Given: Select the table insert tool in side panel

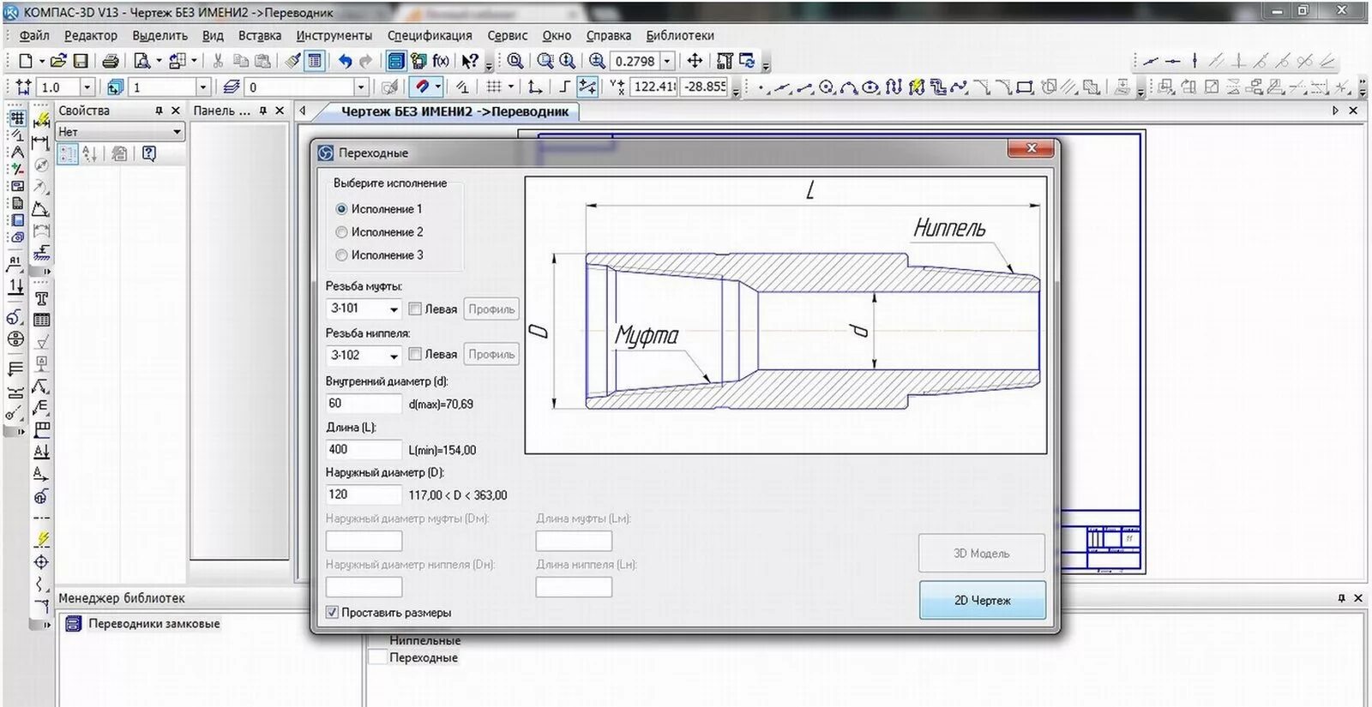Looking at the screenshot, I should click(x=41, y=320).
